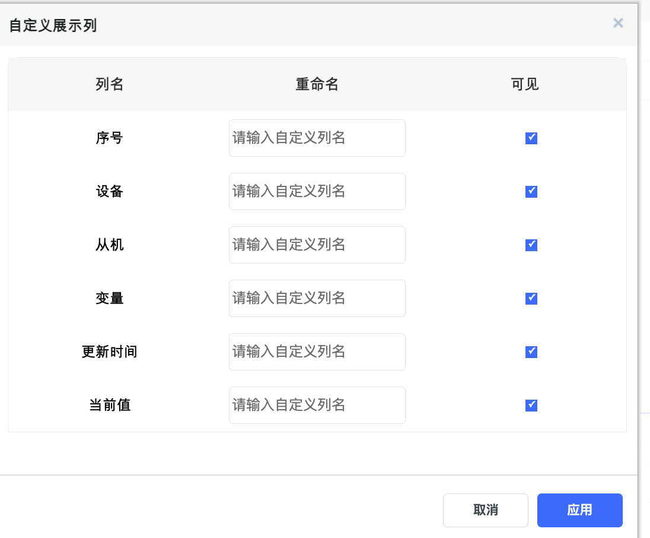Toggle visibility checkbox for 从机
The width and height of the screenshot is (650, 538).
(531, 245)
